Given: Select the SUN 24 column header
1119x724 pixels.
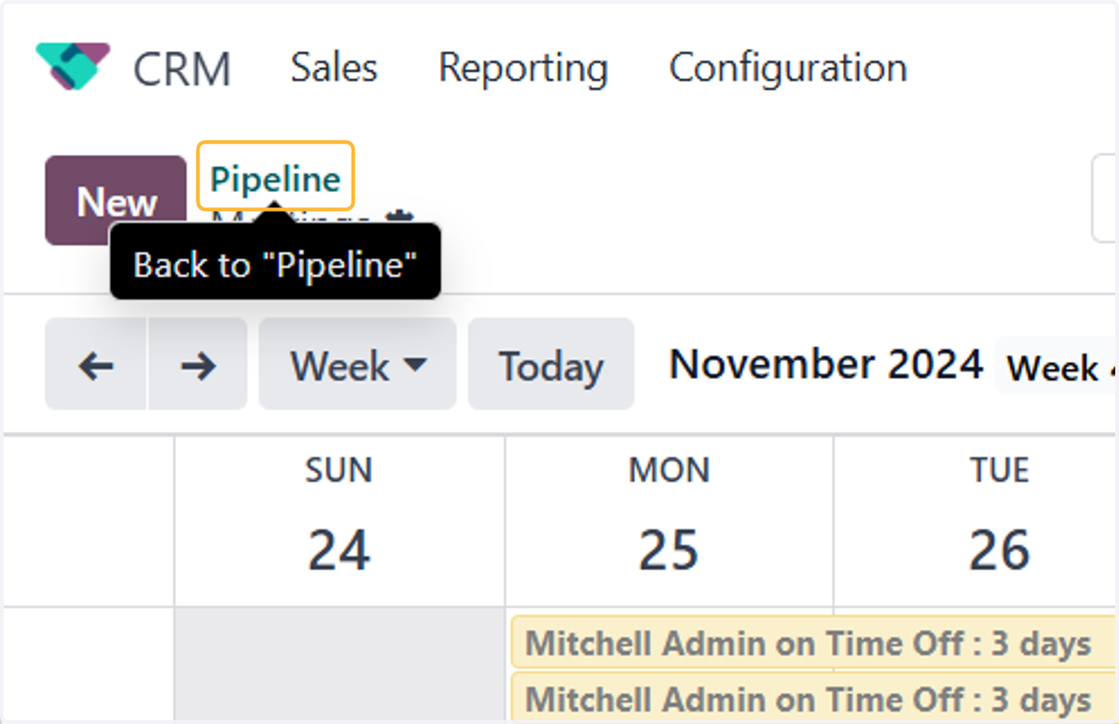Looking at the screenshot, I should click(x=339, y=522).
